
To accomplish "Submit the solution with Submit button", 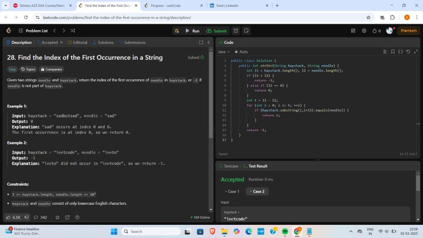I will click(x=216, y=31).
